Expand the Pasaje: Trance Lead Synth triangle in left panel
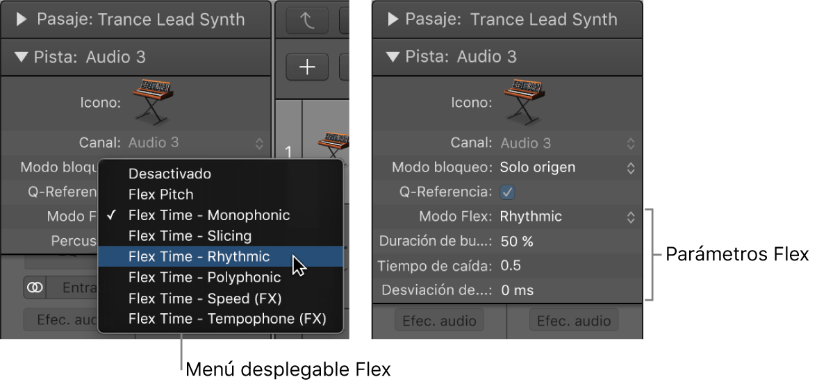The width and height of the screenshot is (817, 384). tap(22, 20)
